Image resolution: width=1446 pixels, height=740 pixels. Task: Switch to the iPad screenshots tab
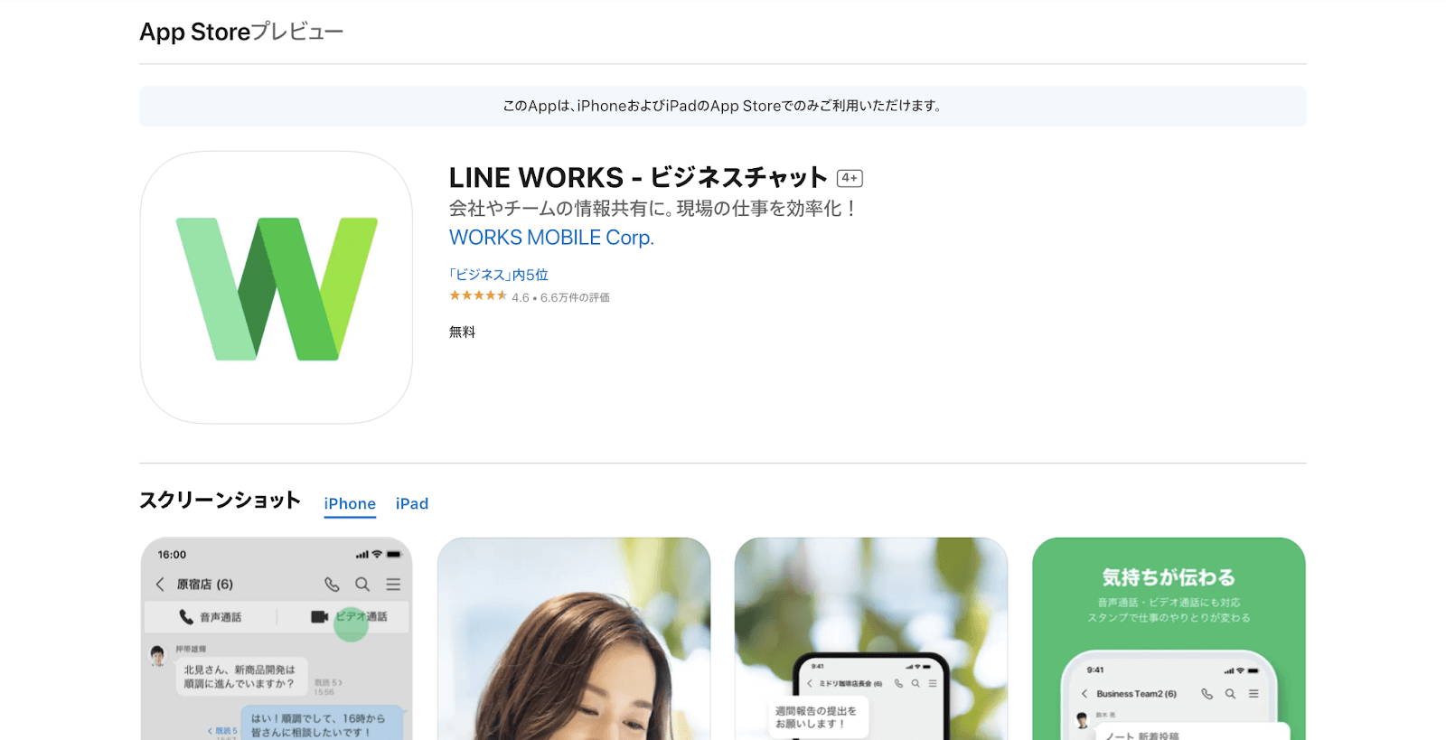(x=412, y=503)
